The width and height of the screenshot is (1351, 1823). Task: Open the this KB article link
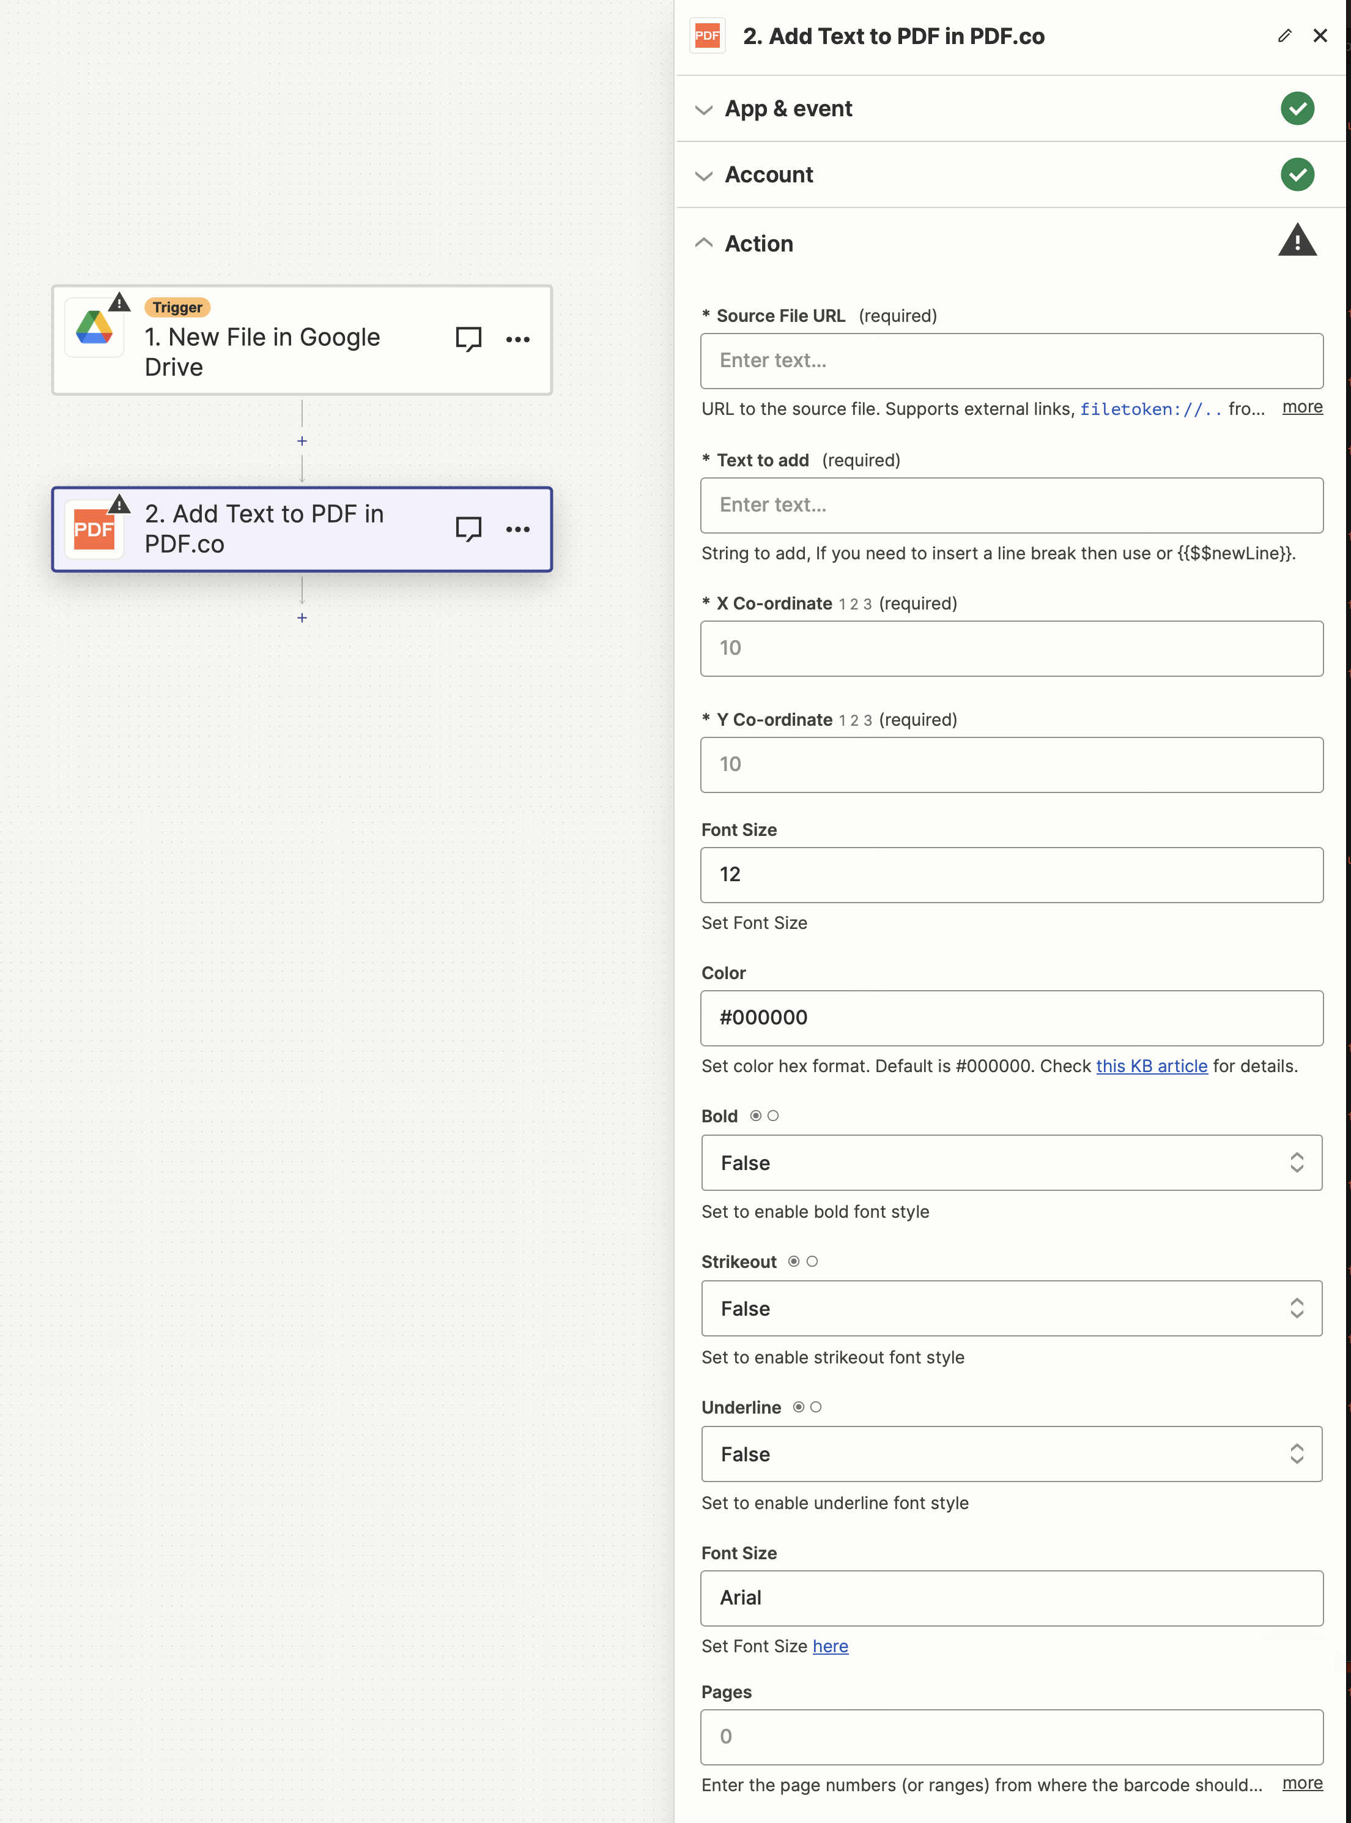pyautogui.click(x=1152, y=1066)
